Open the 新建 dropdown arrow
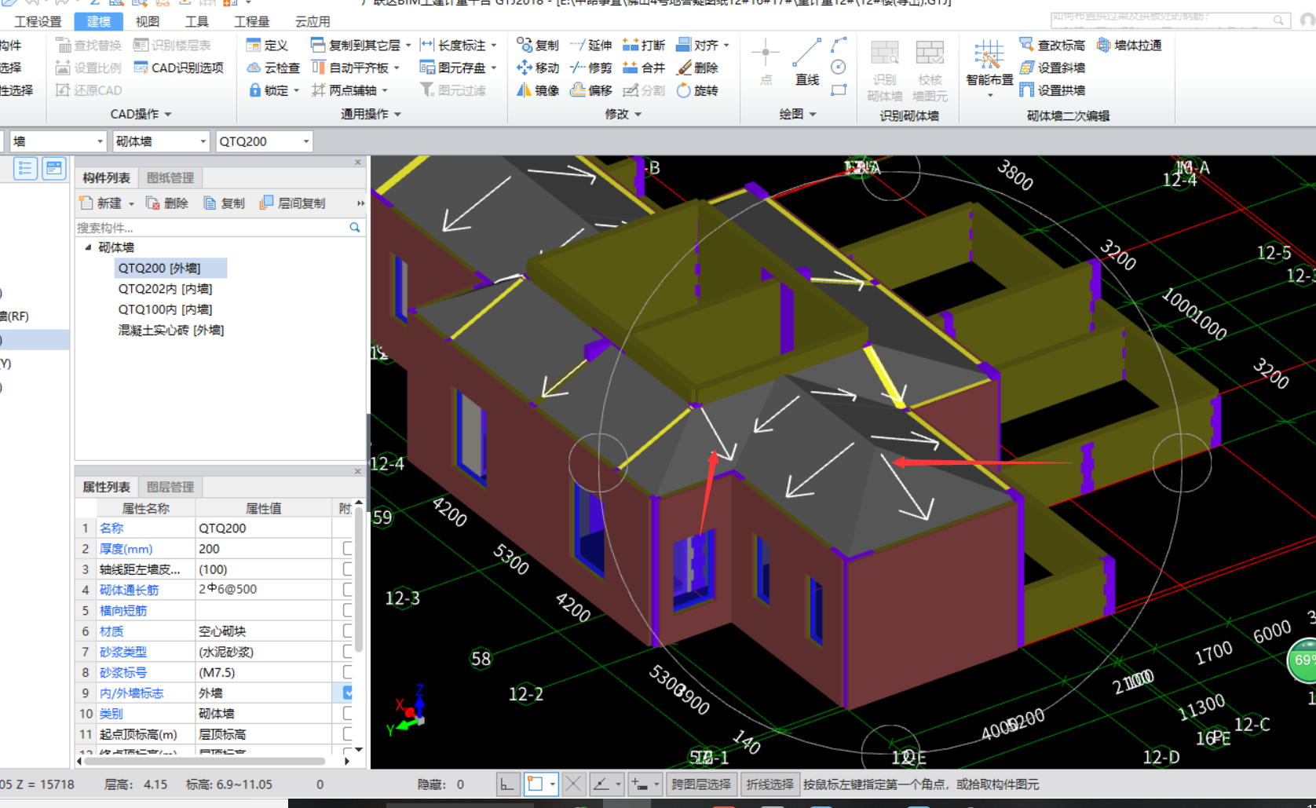The image size is (1316, 808). pos(131,204)
